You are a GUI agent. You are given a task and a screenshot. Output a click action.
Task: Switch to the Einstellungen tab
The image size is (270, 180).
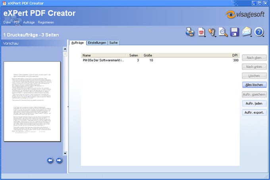[97, 43]
